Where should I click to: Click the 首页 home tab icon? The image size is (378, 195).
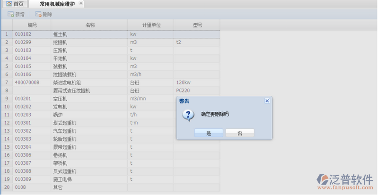[x=9, y=4]
